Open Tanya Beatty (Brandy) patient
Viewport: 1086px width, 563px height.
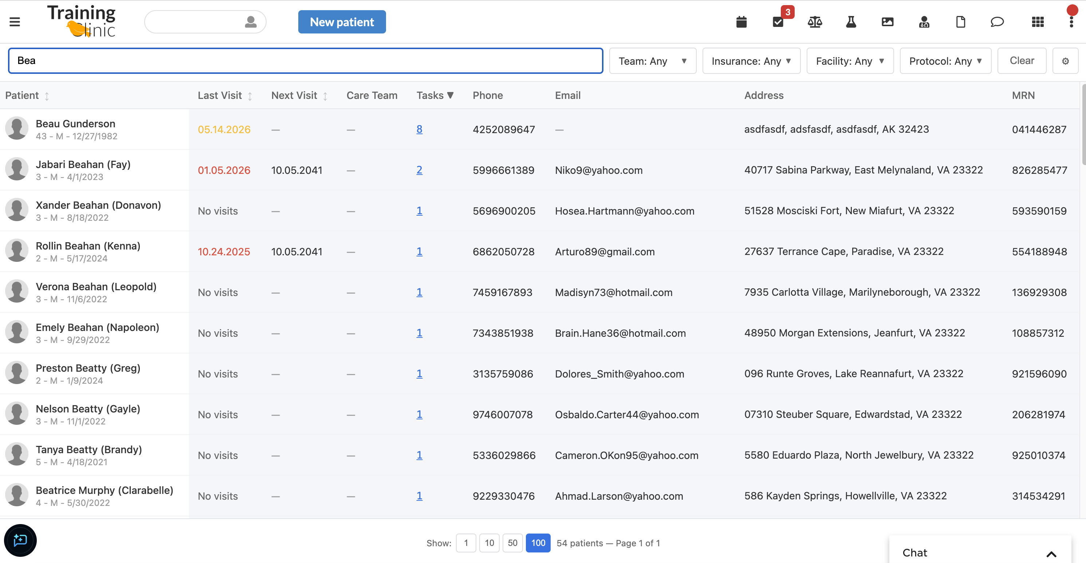[88, 450]
